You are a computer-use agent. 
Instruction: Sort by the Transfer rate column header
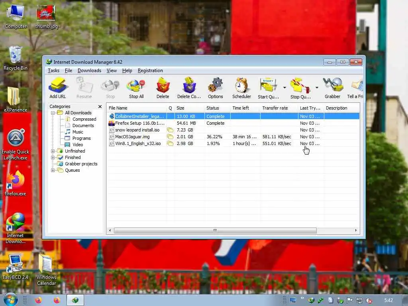(x=279, y=108)
